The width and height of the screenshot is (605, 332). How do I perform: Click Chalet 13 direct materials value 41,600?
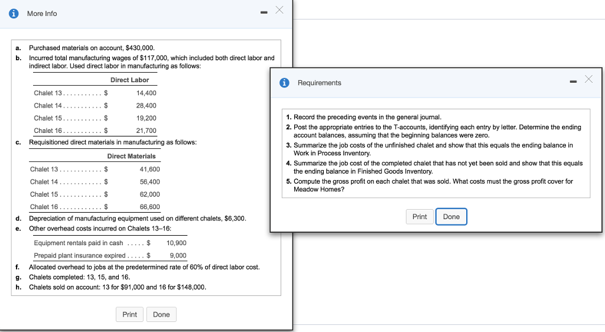tap(149, 170)
